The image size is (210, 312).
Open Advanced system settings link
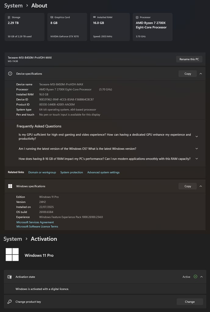[103, 172]
